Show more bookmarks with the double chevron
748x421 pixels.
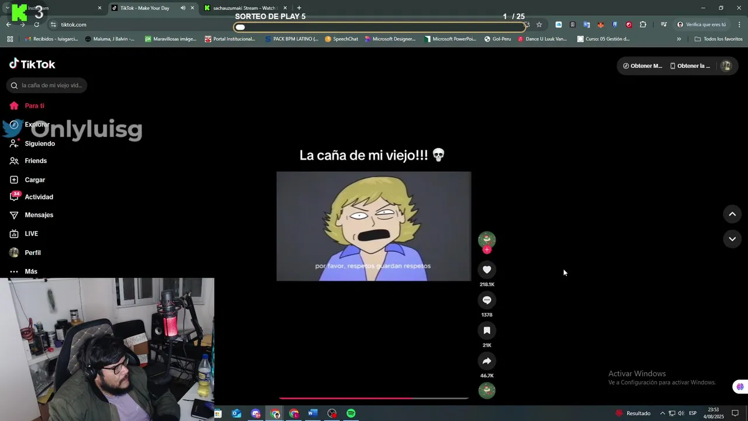(x=678, y=39)
